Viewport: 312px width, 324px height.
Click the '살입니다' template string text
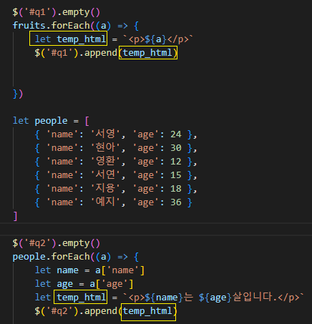pyautogui.click(x=253, y=298)
